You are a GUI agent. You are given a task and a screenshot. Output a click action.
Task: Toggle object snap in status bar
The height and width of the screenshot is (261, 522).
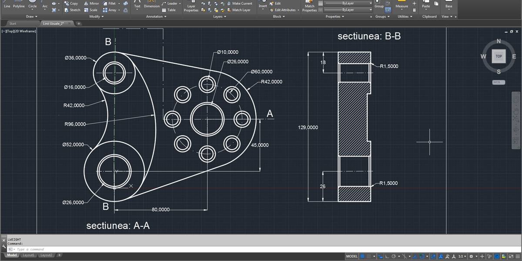coord(421,256)
